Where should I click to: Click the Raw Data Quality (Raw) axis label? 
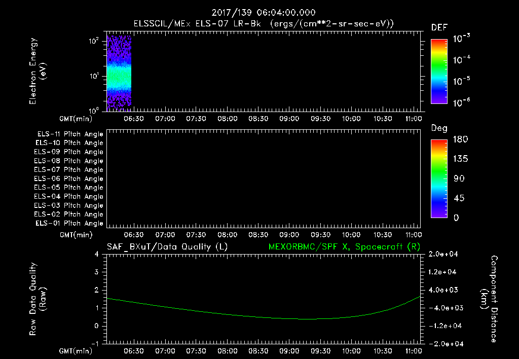[38, 299]
